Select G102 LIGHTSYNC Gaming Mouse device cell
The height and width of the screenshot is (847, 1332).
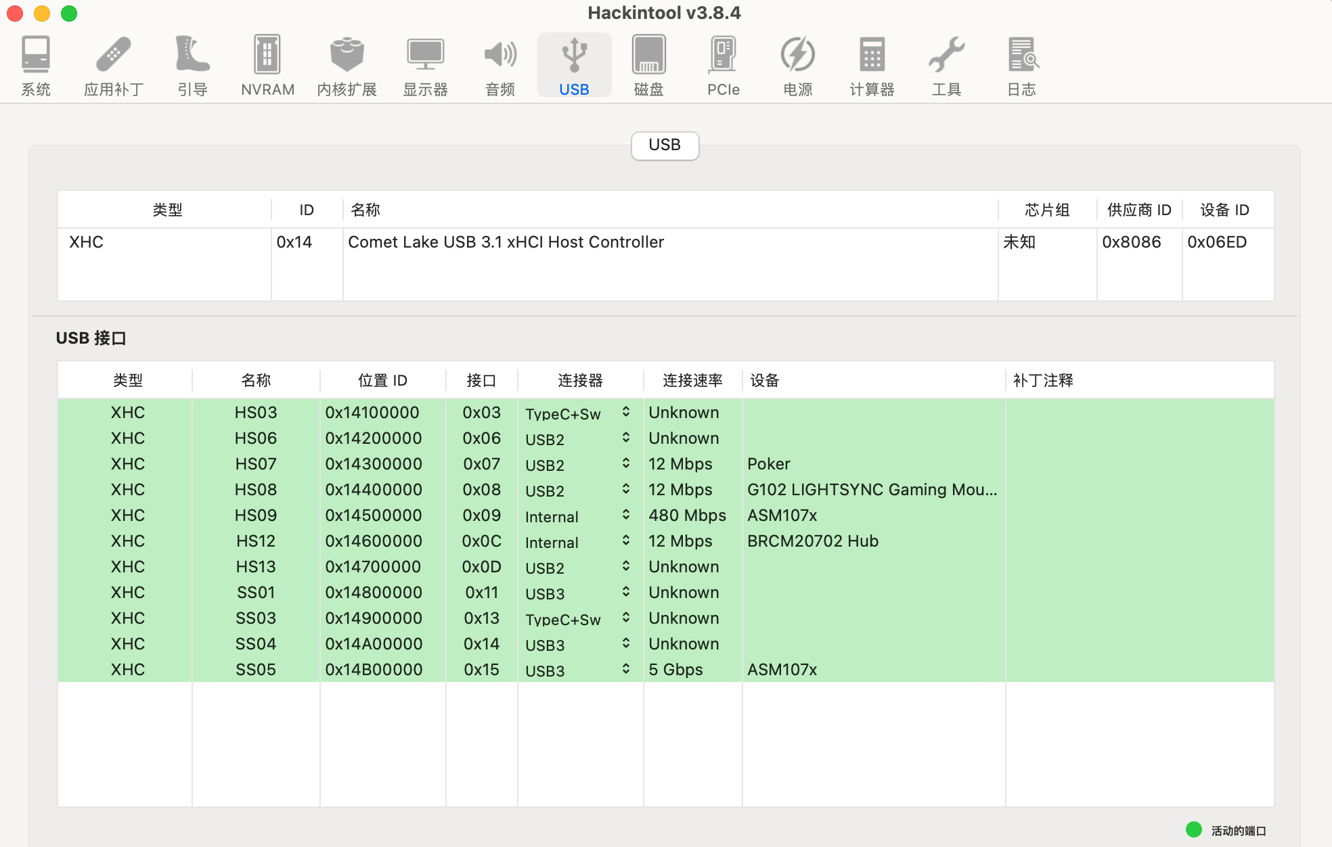pos(872,490)
